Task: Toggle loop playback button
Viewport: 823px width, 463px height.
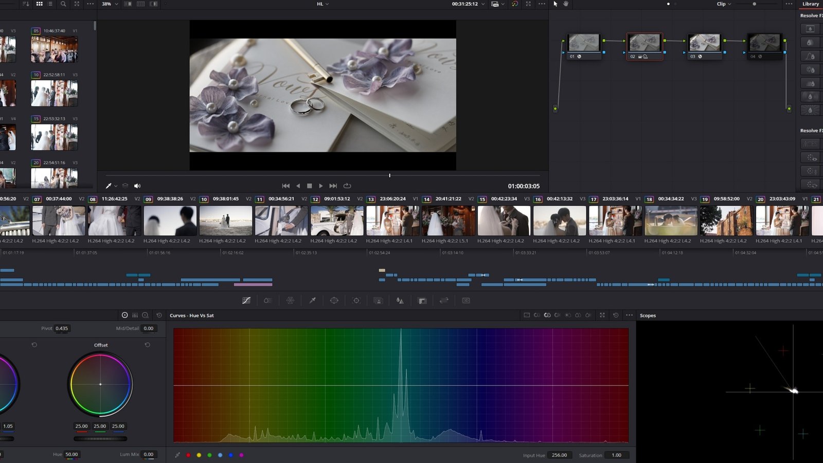Action: (347, 186)
